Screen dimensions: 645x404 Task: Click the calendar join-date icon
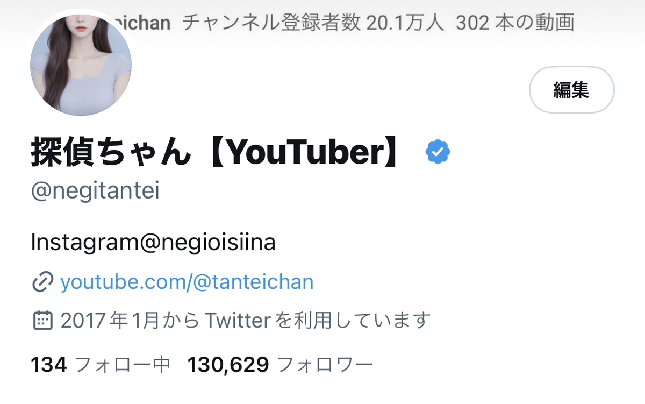point(42,321)
